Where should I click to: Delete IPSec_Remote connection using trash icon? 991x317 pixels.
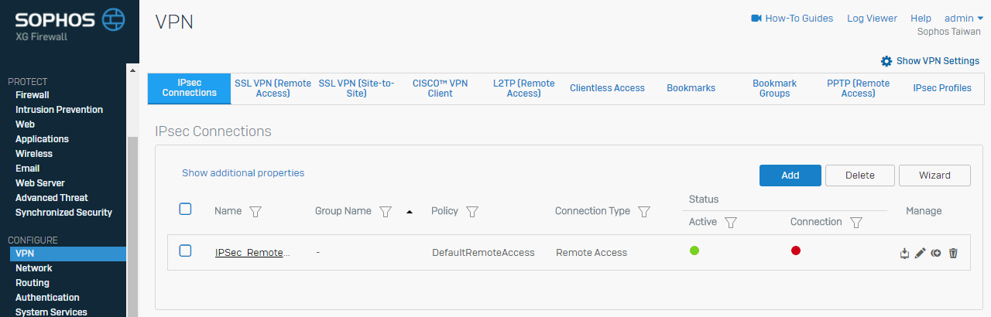[x=953, y=253]
